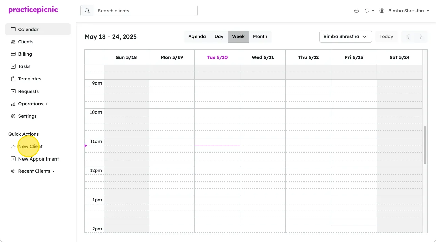Image resolution: width=436 pixels, height=242 pixels.
Task: Switch to Day view
Action: point(219,36)
